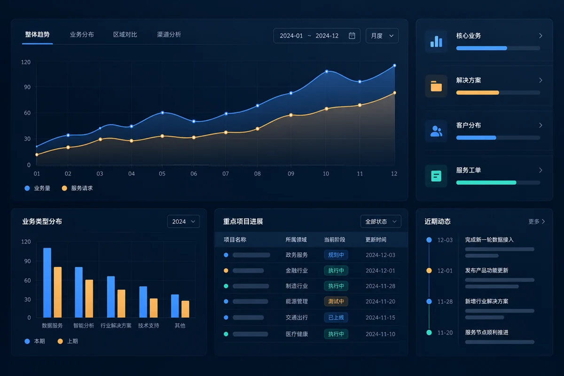Open the 新增行业解决方案 activity entry
Image resolution: width=564 pixels, height=376 pixels.
point(487,301)
